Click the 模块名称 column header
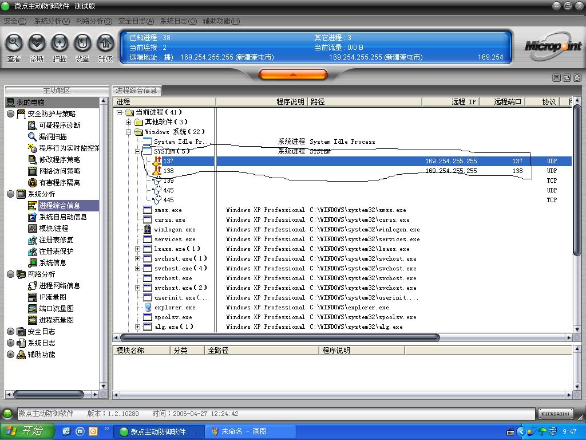586x440 pixels. point(142,351)
